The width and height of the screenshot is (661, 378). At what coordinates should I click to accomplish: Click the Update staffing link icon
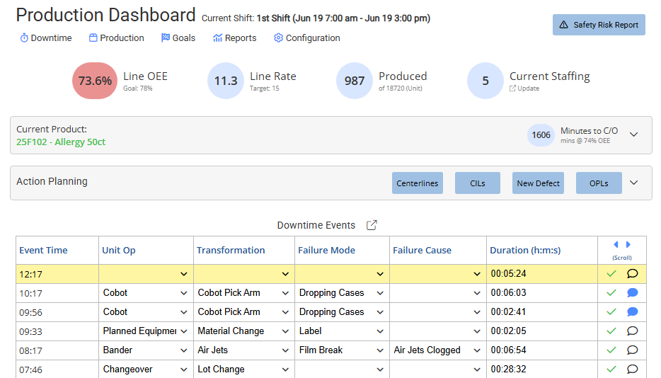click(x=512, y=88)
